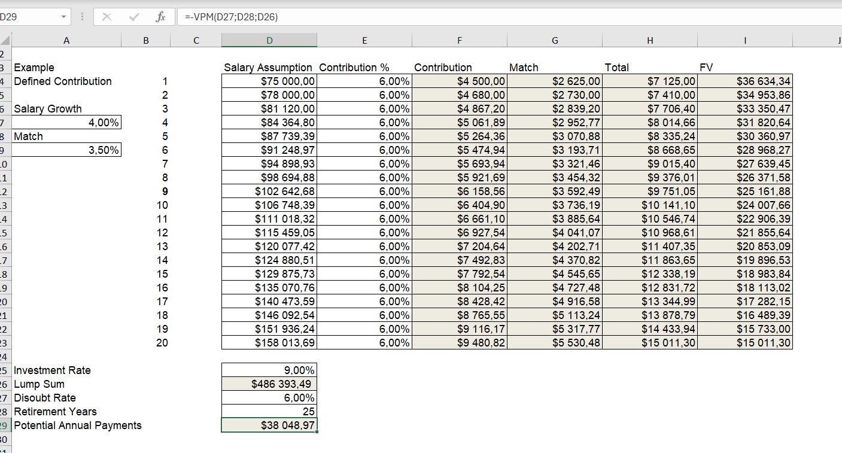Viewport: 842px width, 453px height.
Task: Click the 'Lump Sum' label
Action: [x=39, y=384]
